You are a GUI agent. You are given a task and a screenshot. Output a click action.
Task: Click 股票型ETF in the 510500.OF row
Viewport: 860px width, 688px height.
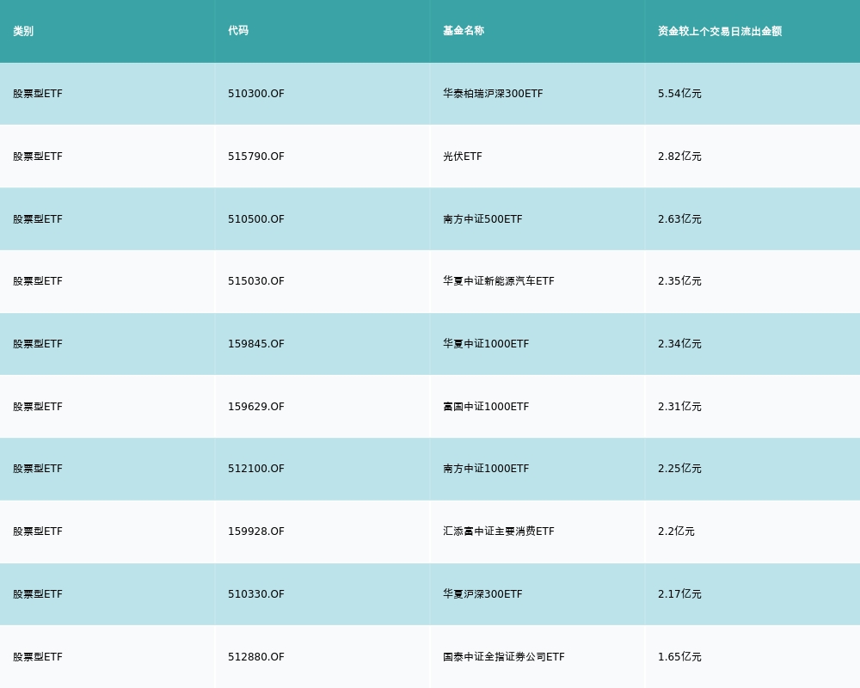38,219
